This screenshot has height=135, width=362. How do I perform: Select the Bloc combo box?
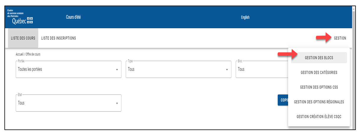coord(262,69)
